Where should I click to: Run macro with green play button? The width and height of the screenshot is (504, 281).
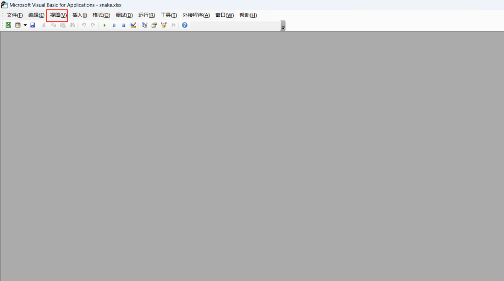point(105,25)
